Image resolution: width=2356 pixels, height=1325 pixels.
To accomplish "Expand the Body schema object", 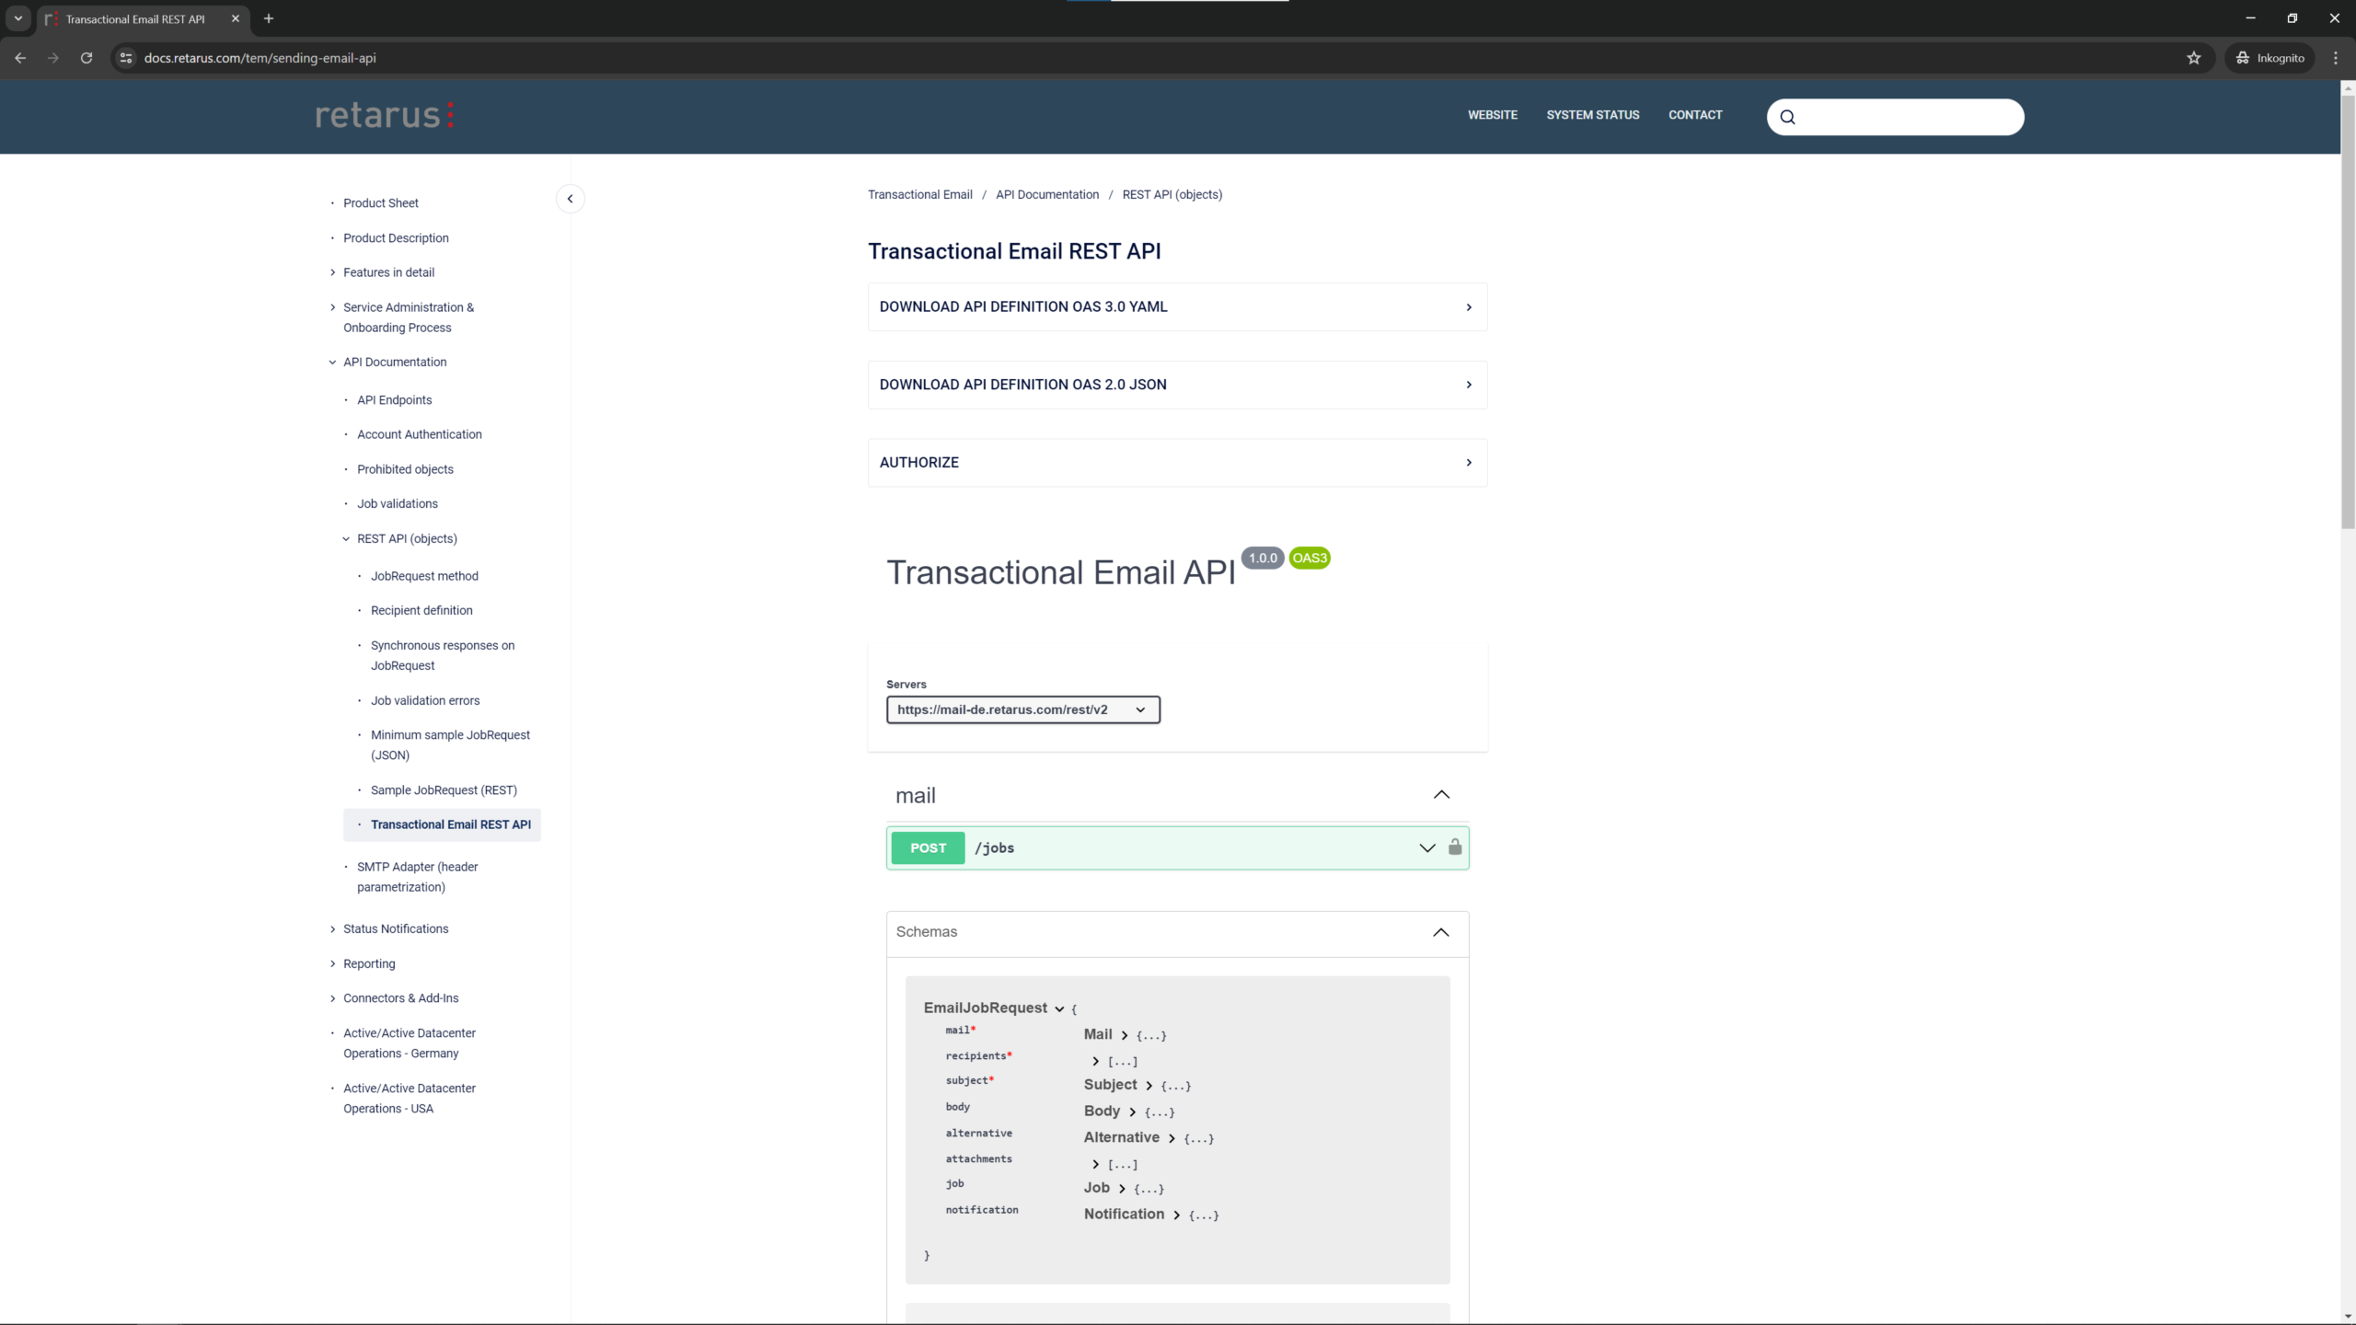I will (1132, 1112).
